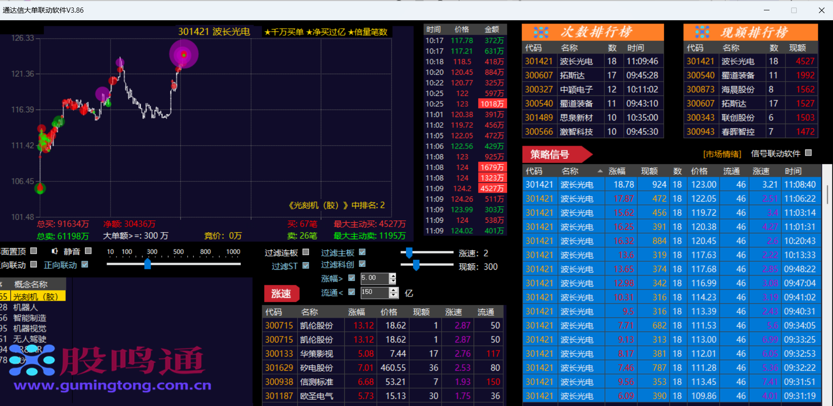This screenshot has height=406, width=833.
Task: Enable the 面置顶 always-on-top checkbox
Action: click(x=33, y=251)
